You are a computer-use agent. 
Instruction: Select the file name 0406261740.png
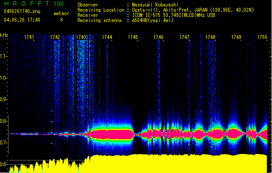click(22, 11)
